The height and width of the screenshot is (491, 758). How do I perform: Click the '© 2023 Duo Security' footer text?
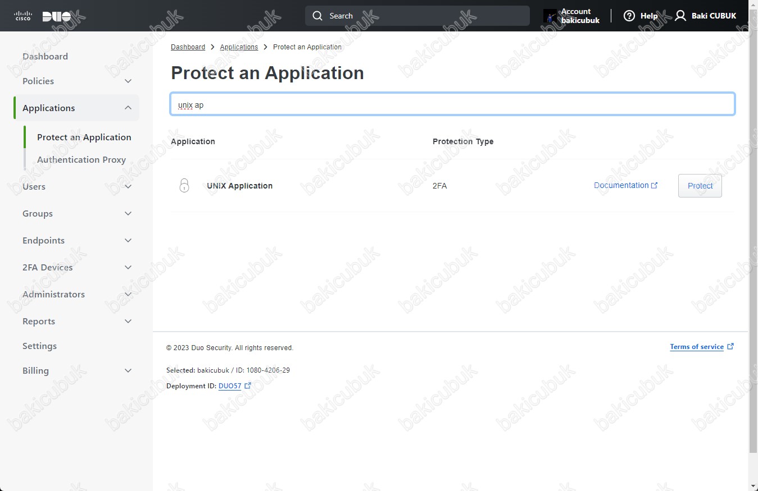(x=230, y=348)
